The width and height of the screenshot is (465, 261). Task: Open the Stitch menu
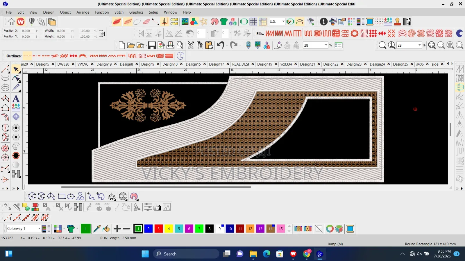tap(119, 12)
